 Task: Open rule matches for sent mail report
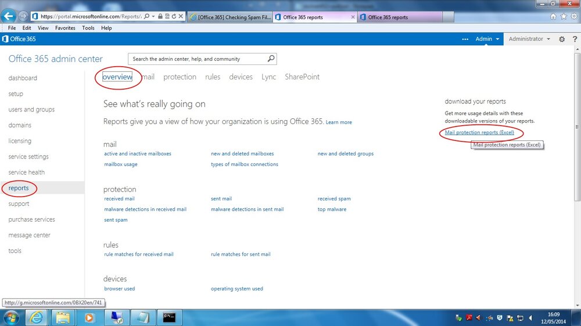[x=241, y=254]
